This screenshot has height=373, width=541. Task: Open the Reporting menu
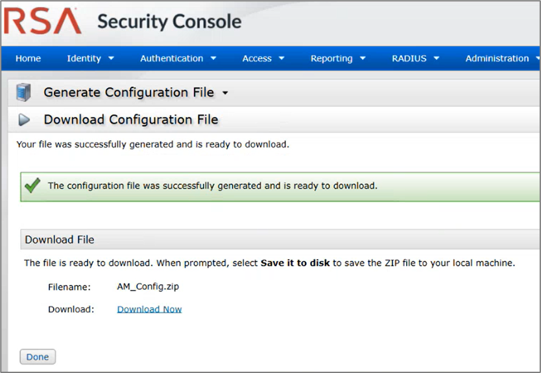pos(332,58)
